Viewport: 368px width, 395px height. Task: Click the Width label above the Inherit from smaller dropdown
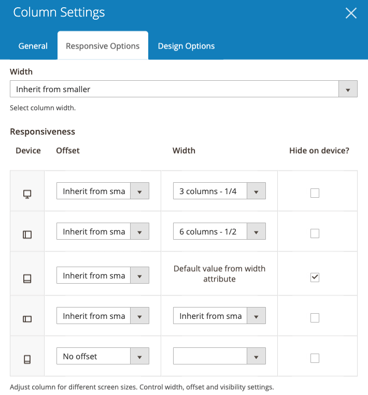pyautogui.click(x=21, y=72)
